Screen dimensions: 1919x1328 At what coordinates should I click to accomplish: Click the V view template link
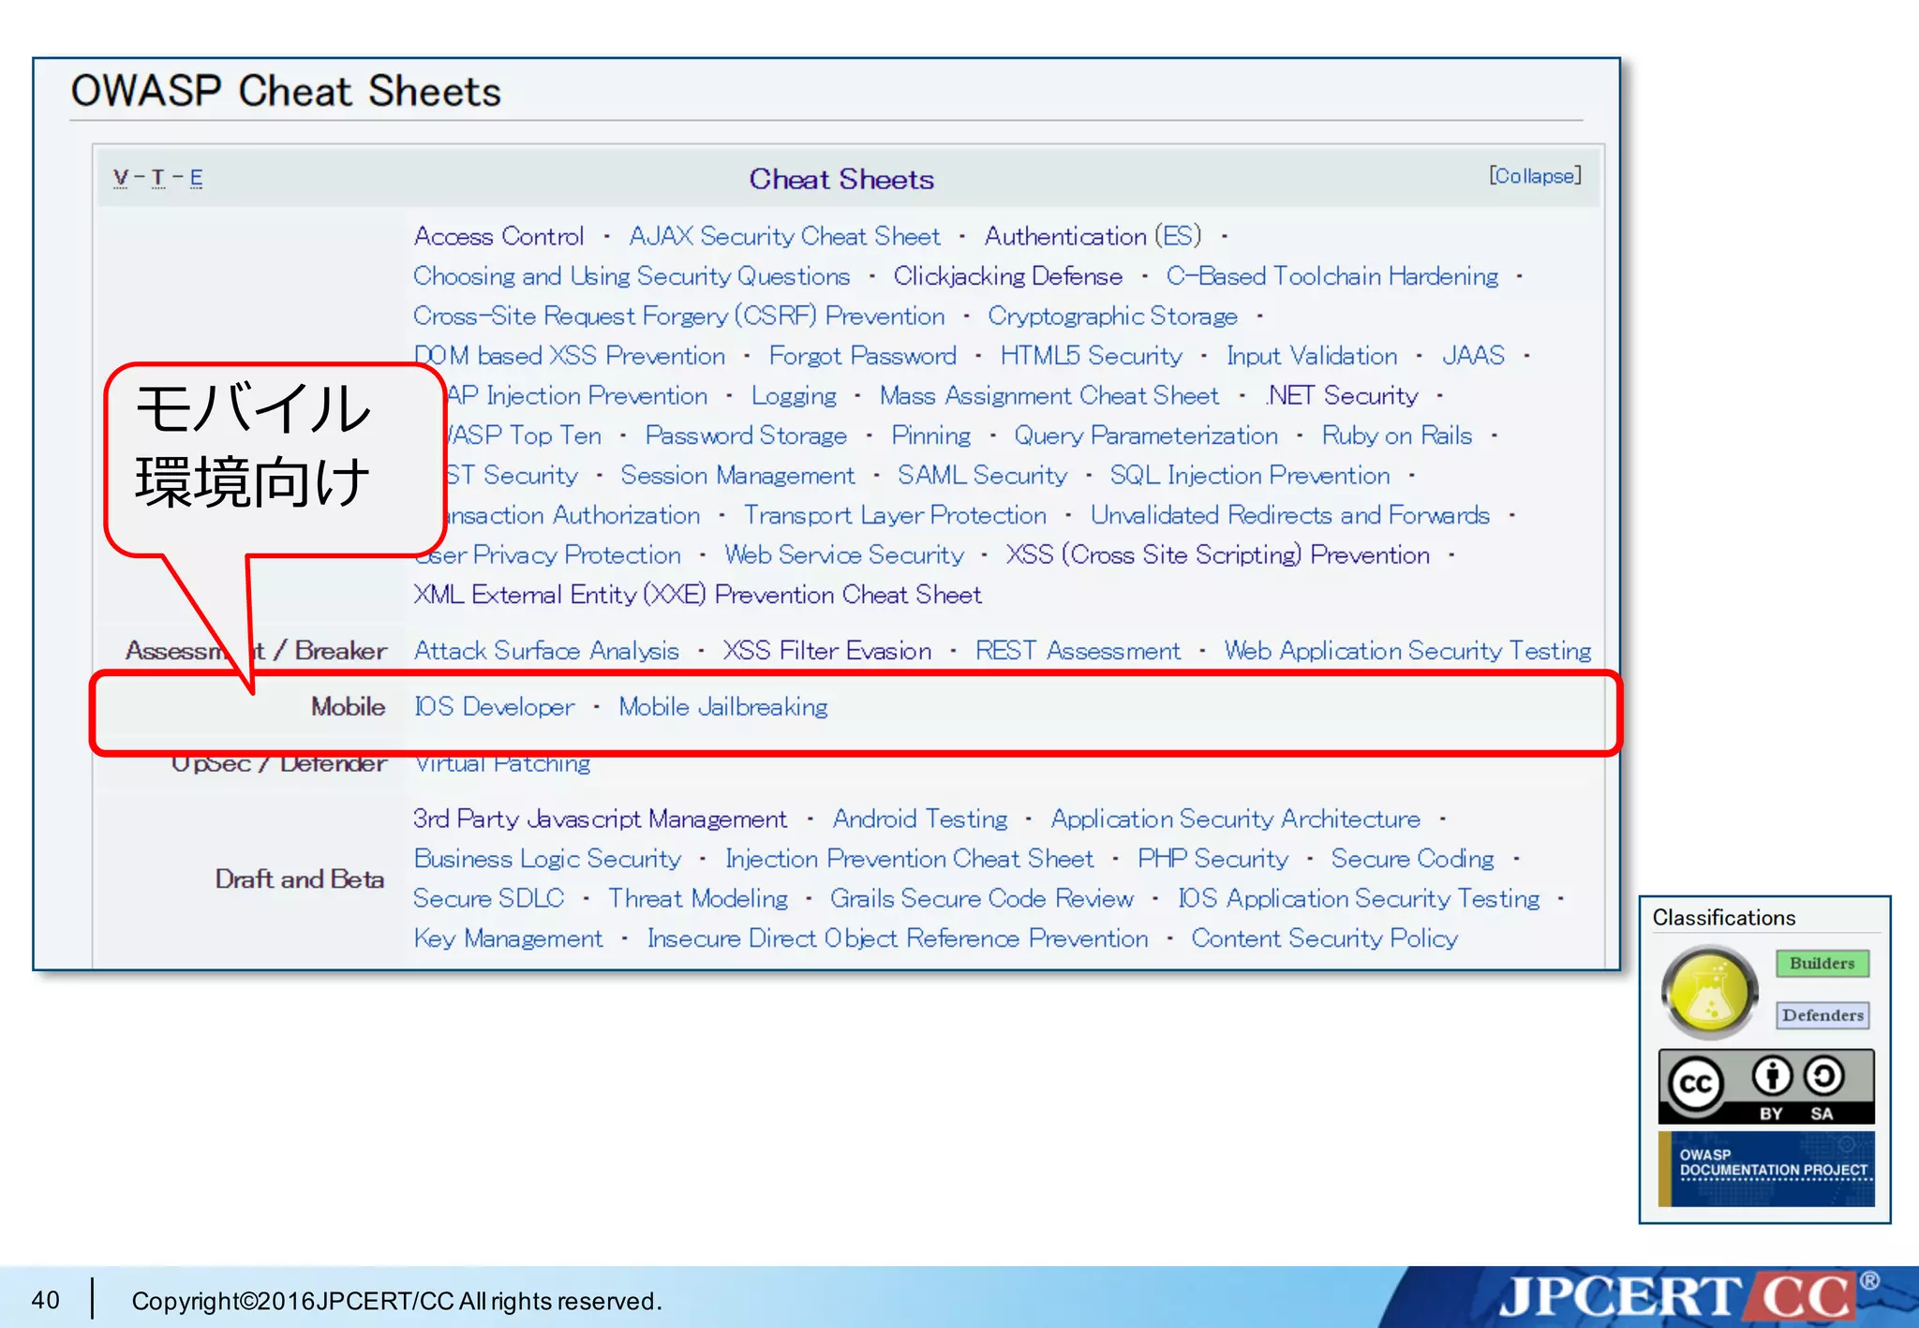point(121,177)
